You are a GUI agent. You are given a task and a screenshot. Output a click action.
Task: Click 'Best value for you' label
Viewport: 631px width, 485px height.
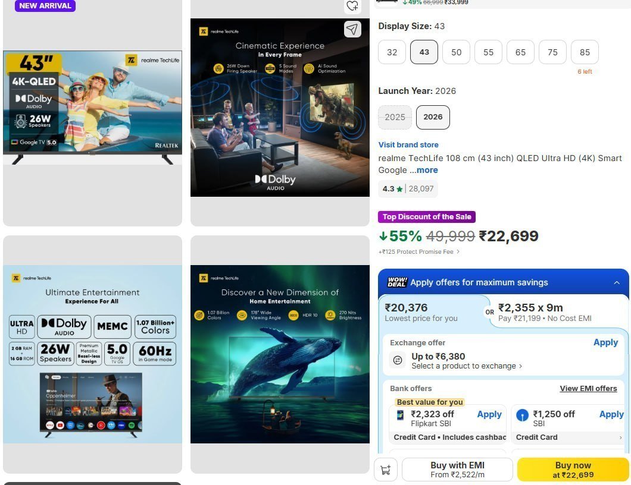[x=430, y=402]
